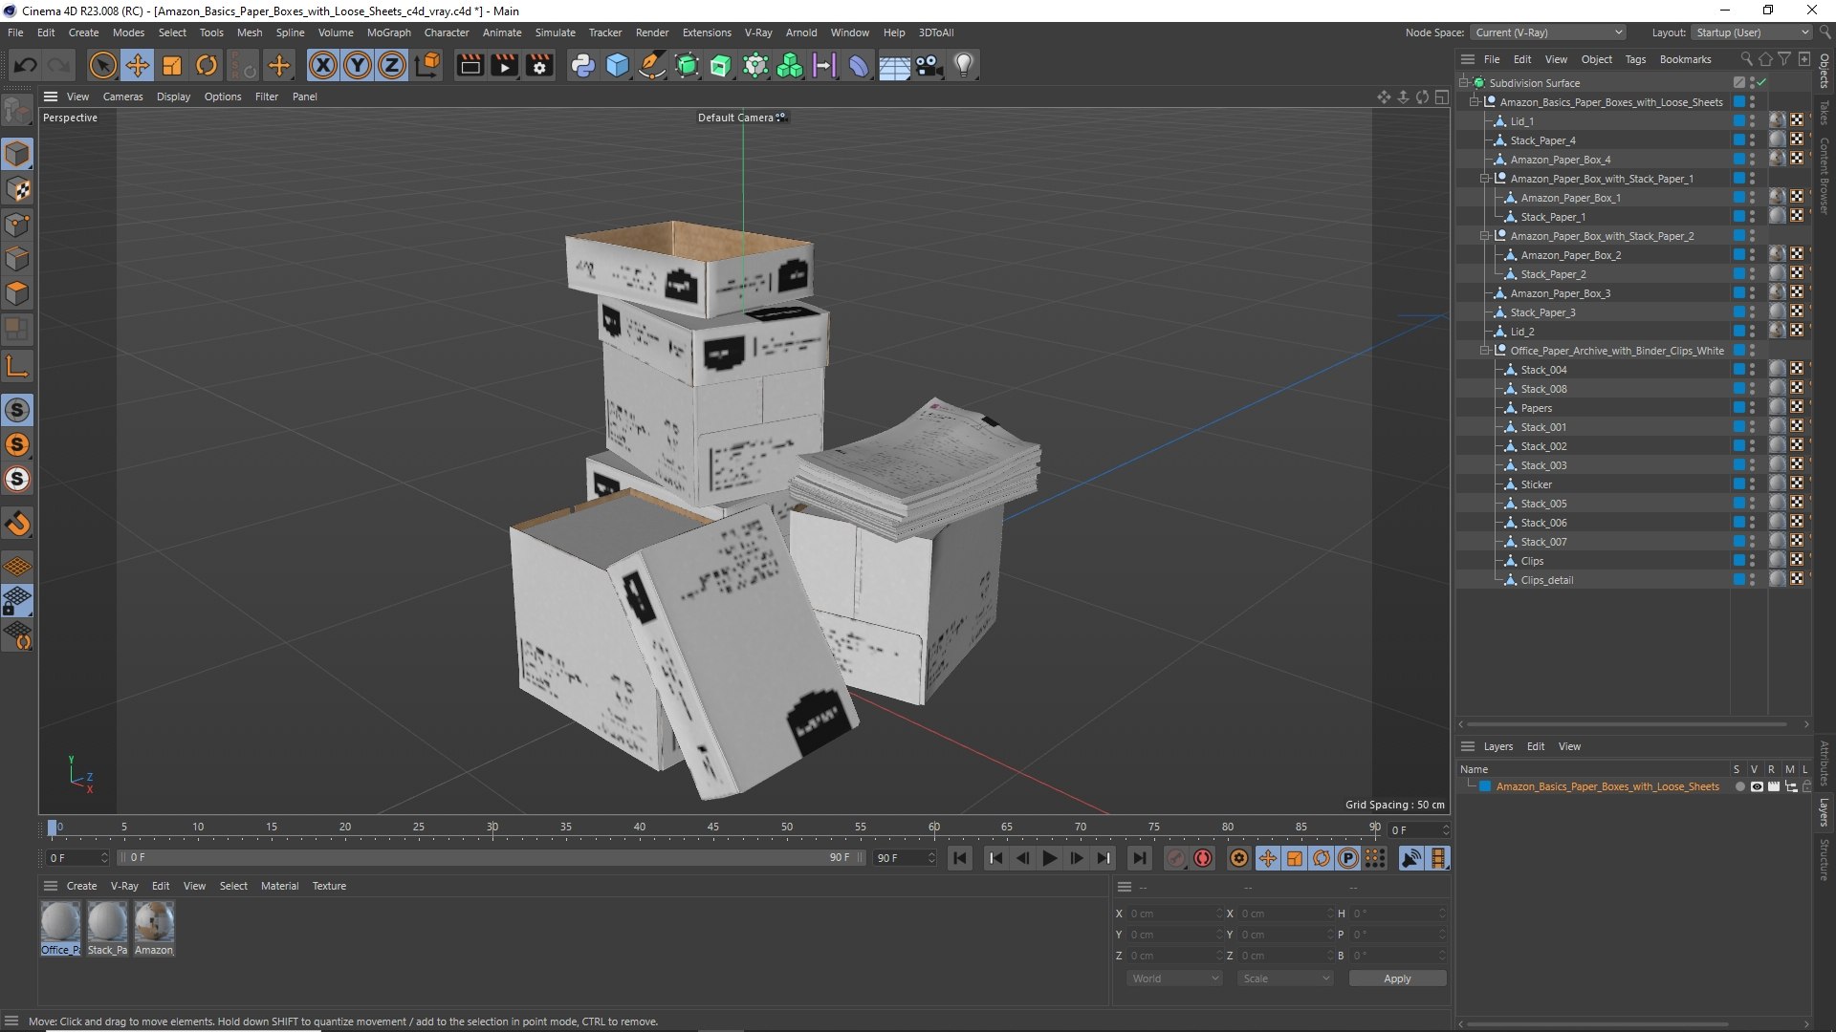The width and height of the screenshot is (1836, 1032).
Task: Add a Light object bulb icon
Action: (964, 65)
